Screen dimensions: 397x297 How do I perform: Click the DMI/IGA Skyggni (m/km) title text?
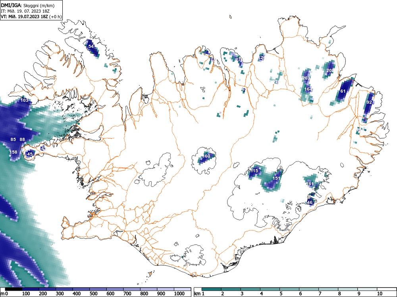click(x=28, y=6)
